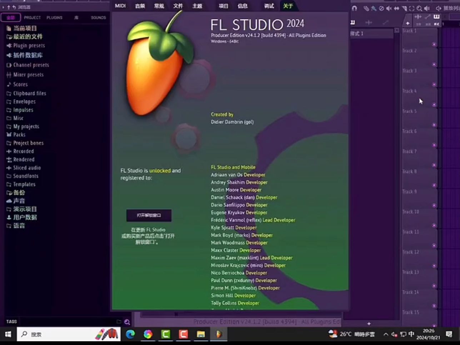
Task: Click the FL Studio fruit icon in taskbar
Action: point(219,334)
